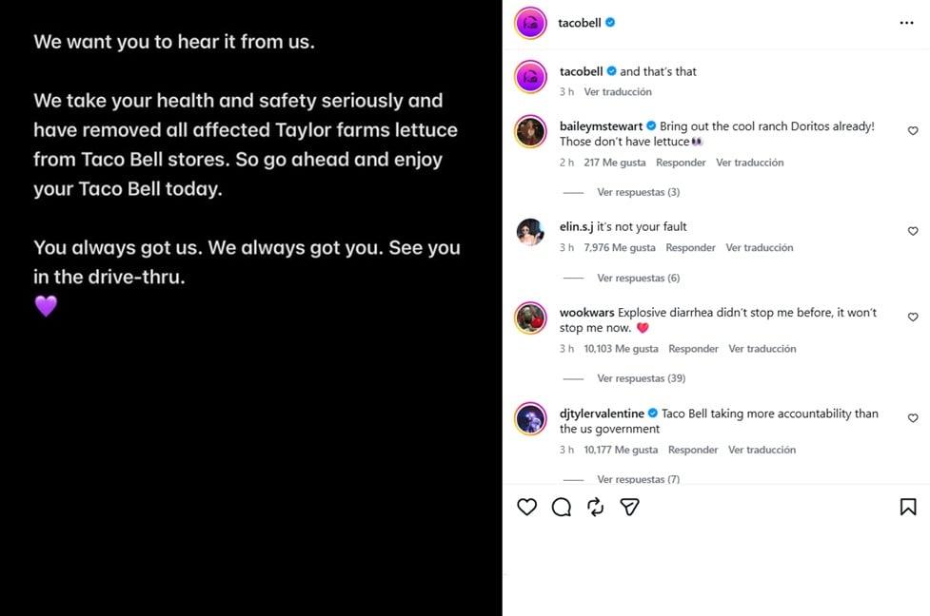Like elin.s.j's comment with heart
This screenshot has width=930, height=616.
(913, 231)
